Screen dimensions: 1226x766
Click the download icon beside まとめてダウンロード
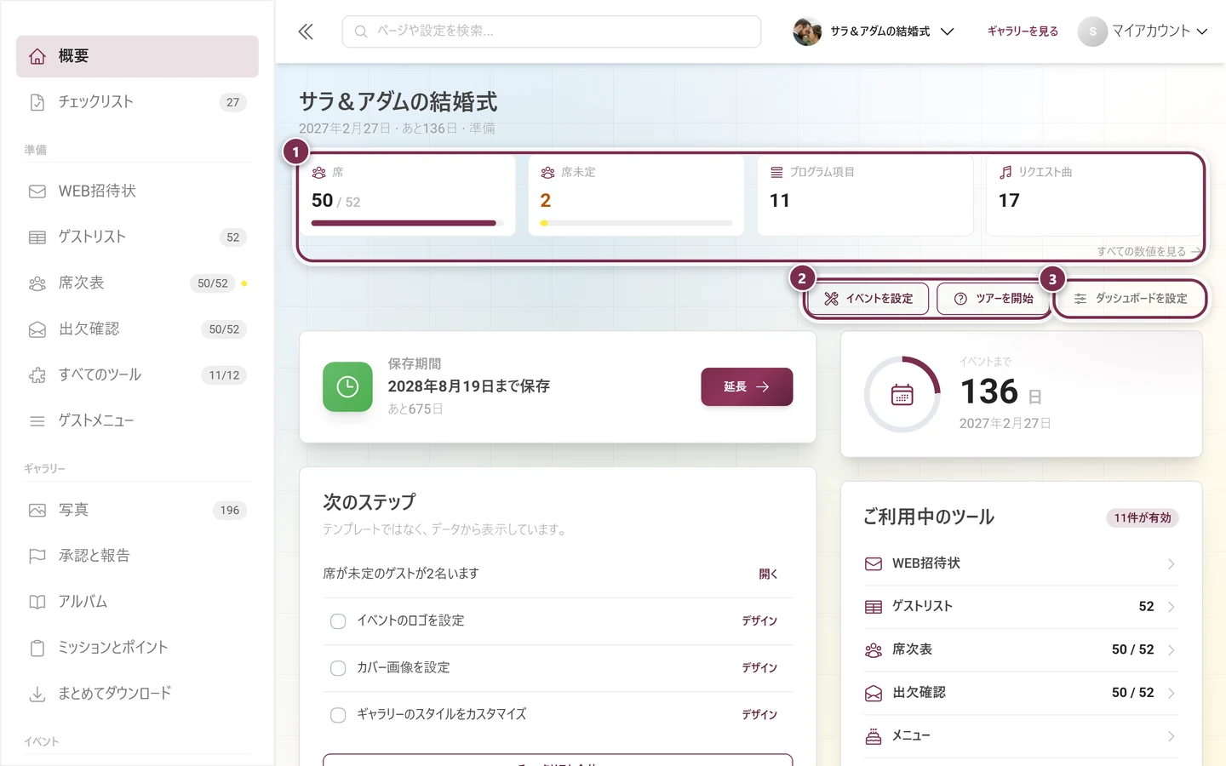click(37, 695)
